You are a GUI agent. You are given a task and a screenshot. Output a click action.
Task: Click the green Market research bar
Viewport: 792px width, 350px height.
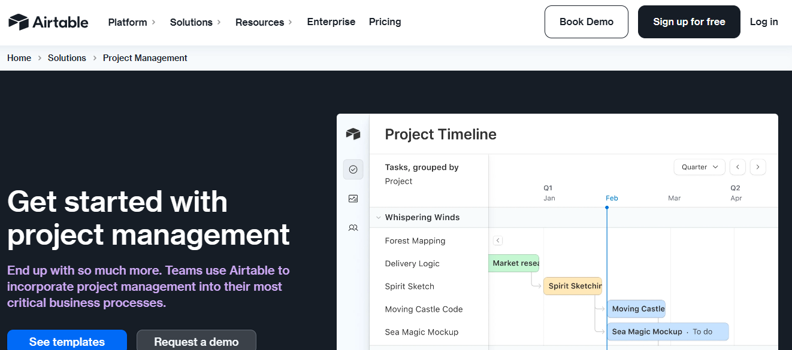click(514, 263)
